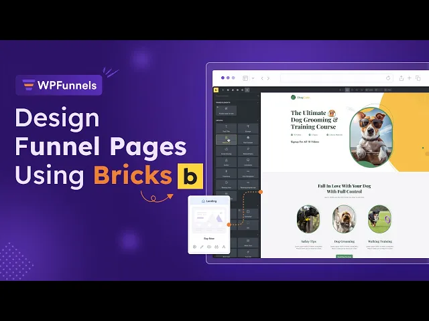This screenshot has width=429, height=321.
Task: Click the Landing step card header
Action: pos(209,201)
